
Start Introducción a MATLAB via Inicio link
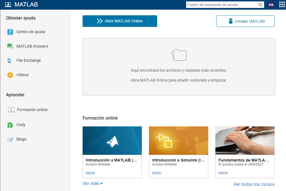(x=90, y=173)
